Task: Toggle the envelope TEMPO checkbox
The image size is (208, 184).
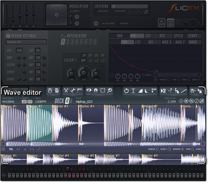Action: (143, 75)
